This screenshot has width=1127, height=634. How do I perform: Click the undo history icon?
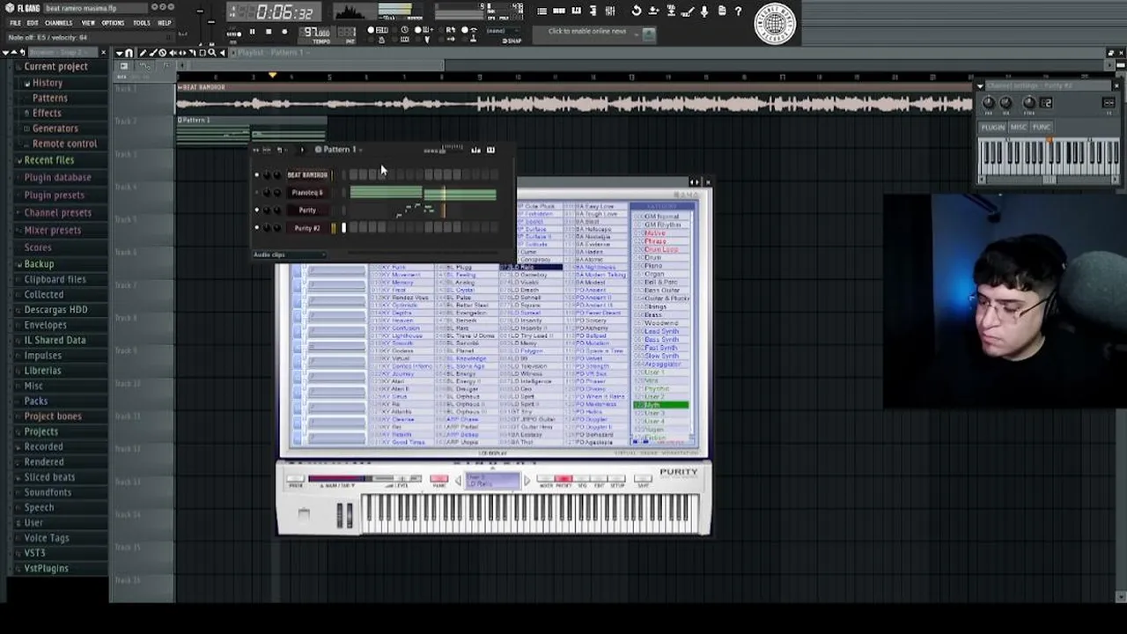pyautogui.click(x=637, y=11)
